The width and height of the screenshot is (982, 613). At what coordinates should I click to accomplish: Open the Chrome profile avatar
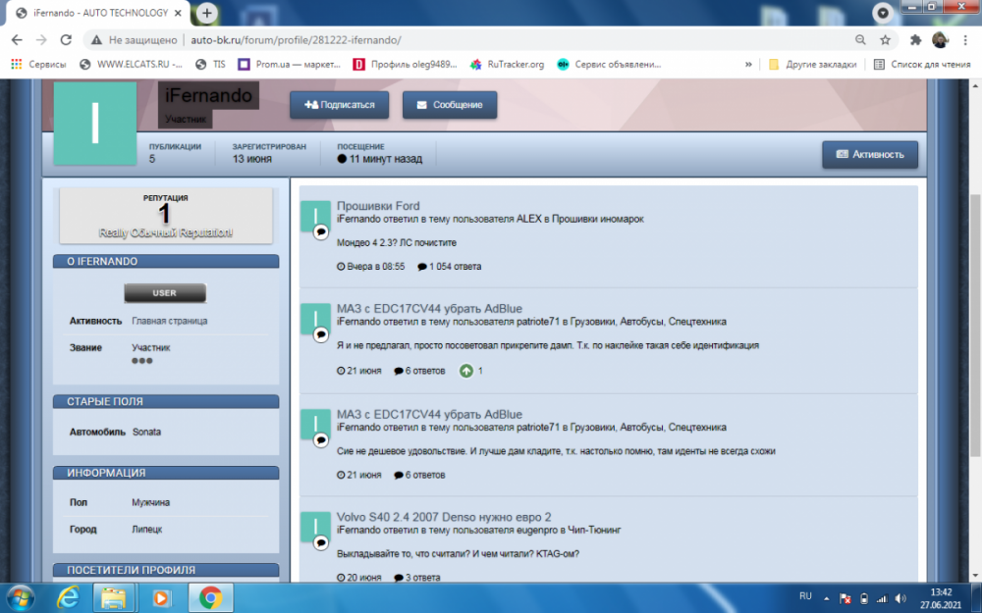tap(940, 40)
